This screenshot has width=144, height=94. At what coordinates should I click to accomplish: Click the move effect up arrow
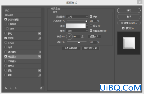click(x=11, y=88)
